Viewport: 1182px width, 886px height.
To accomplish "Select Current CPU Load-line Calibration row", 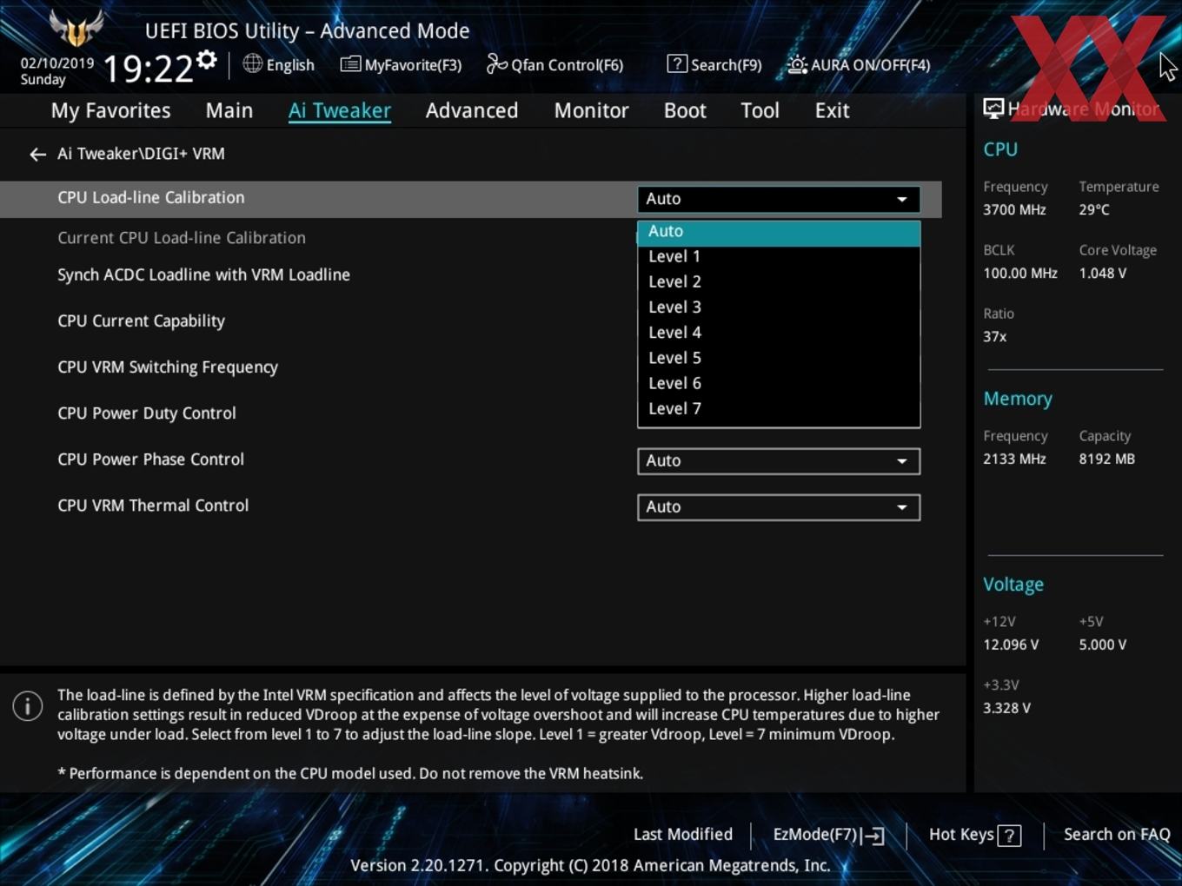I will pyautogui.click(x=182, y=238).
